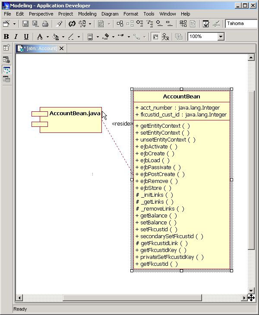This screenshot has height=315, width=259.
Task: Click the synchronize arrows icon
Action: click(x=72, y=24)
